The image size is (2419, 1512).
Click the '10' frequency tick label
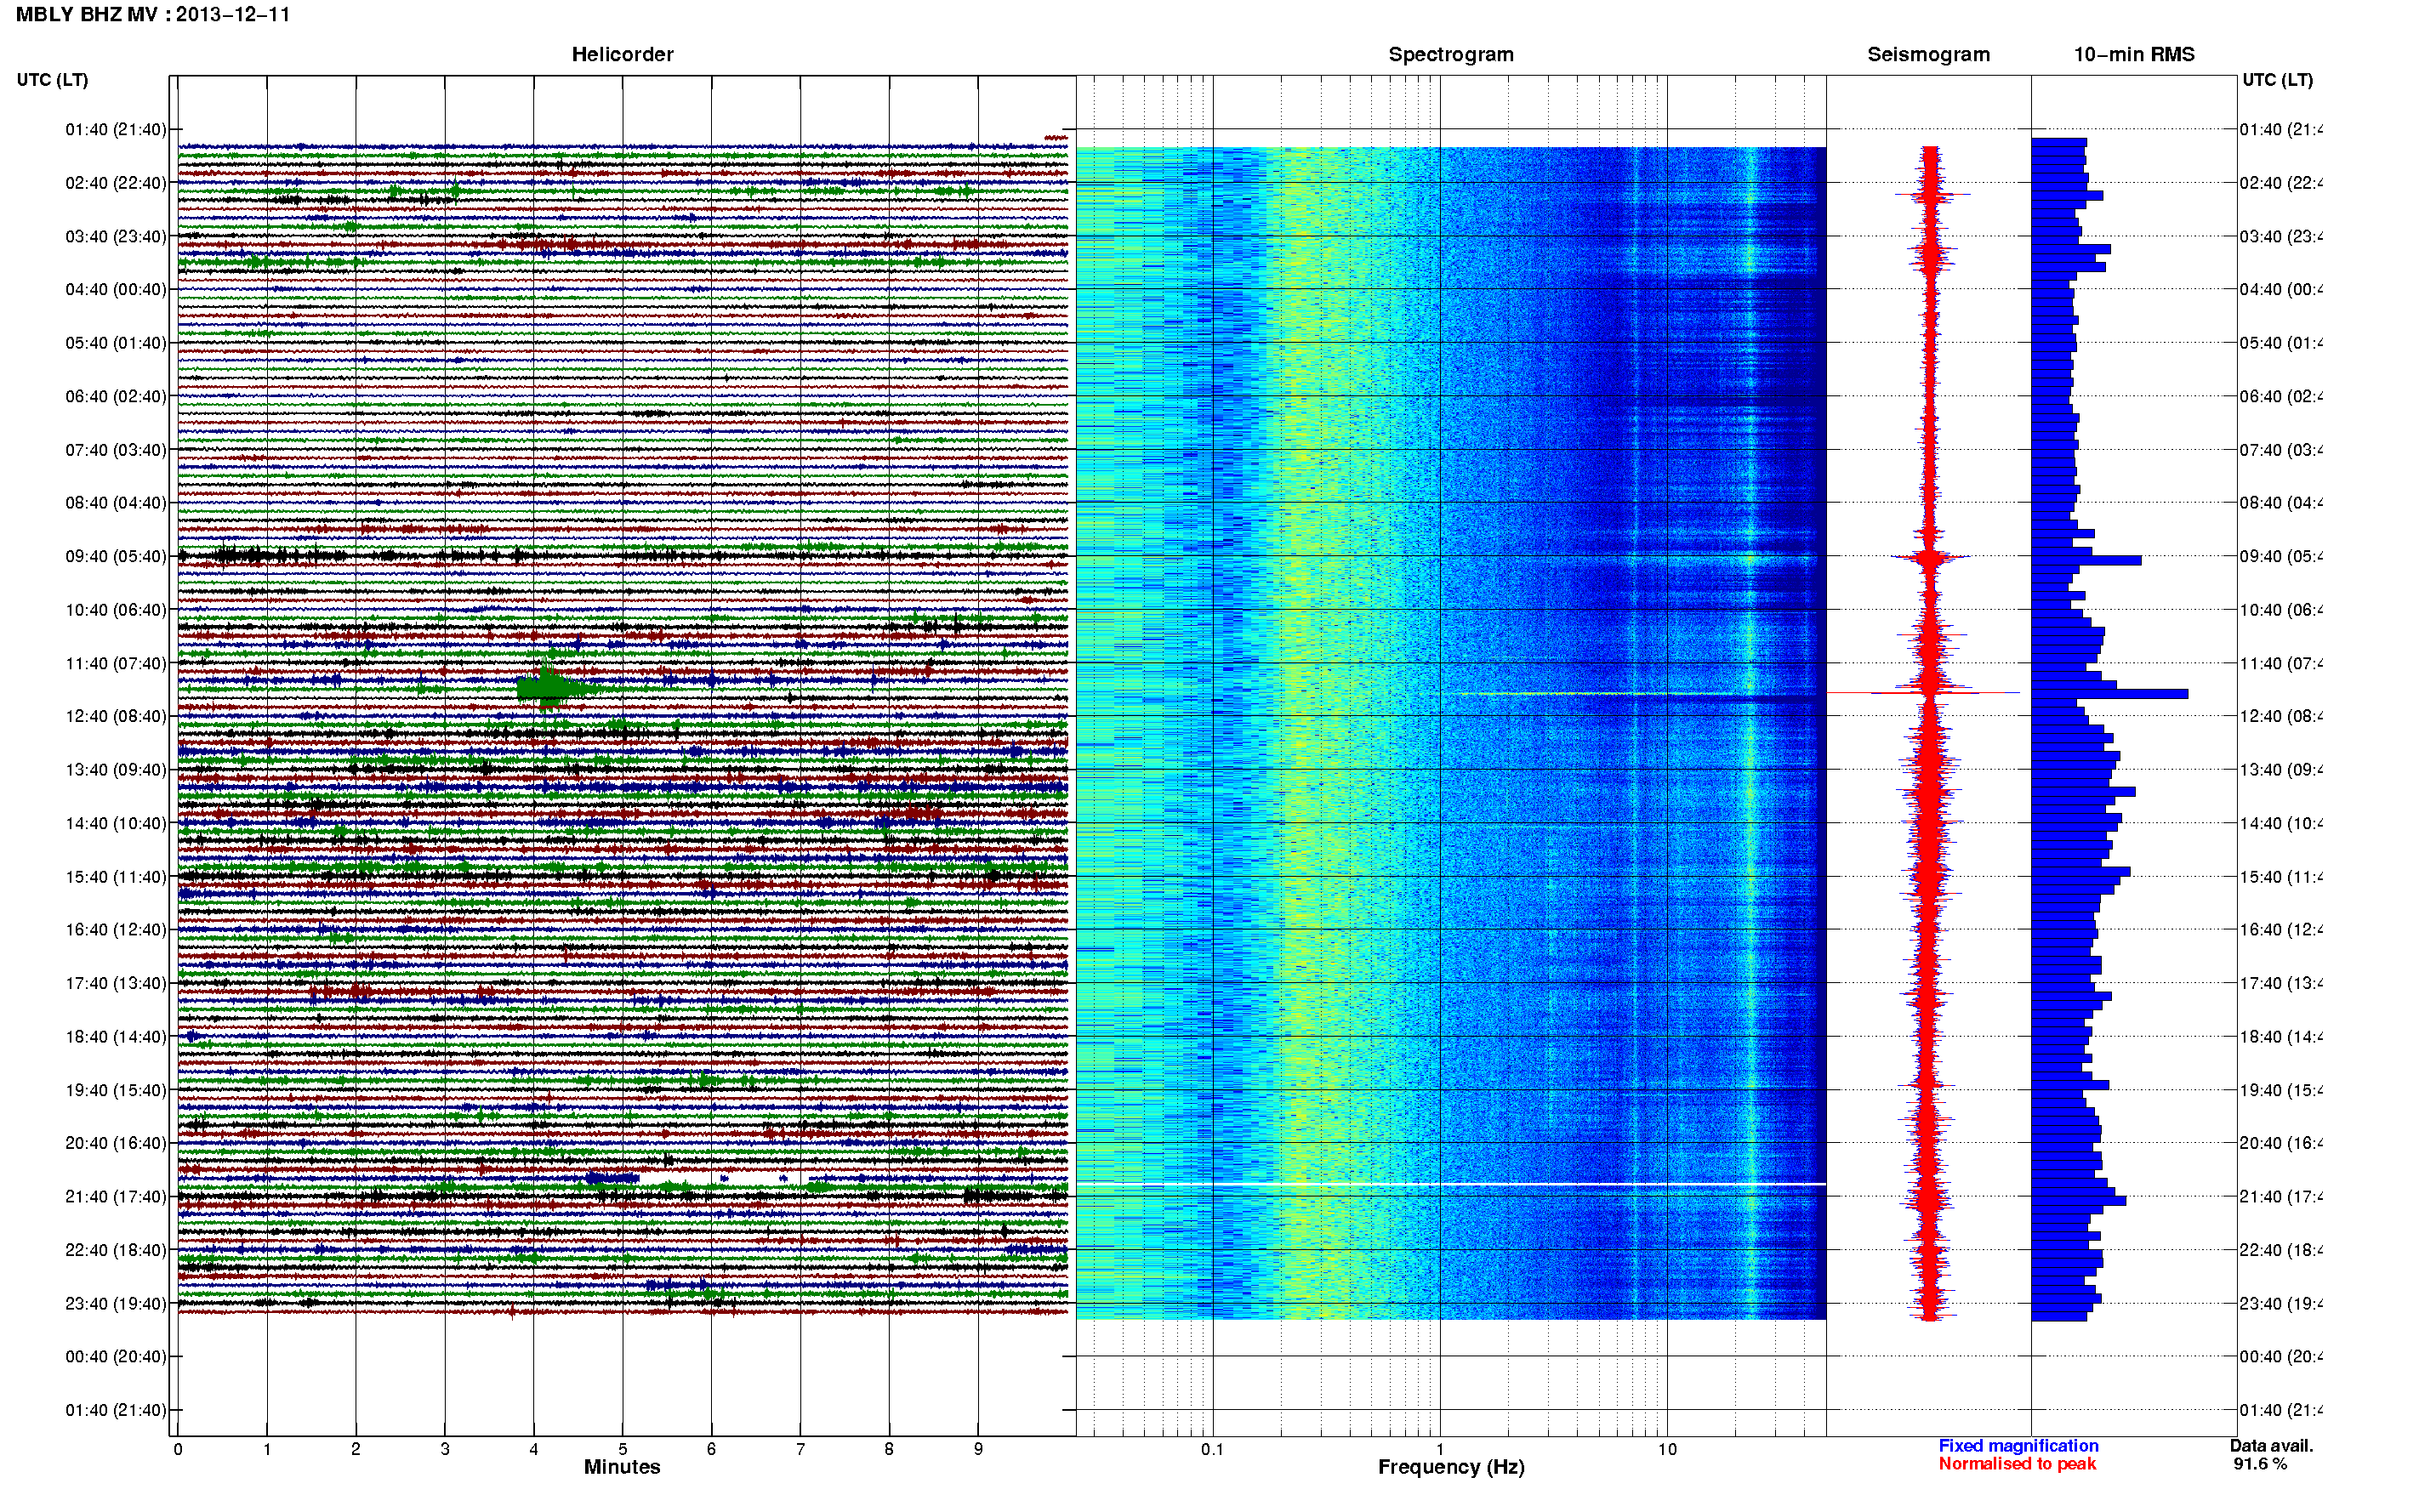1667,1449
